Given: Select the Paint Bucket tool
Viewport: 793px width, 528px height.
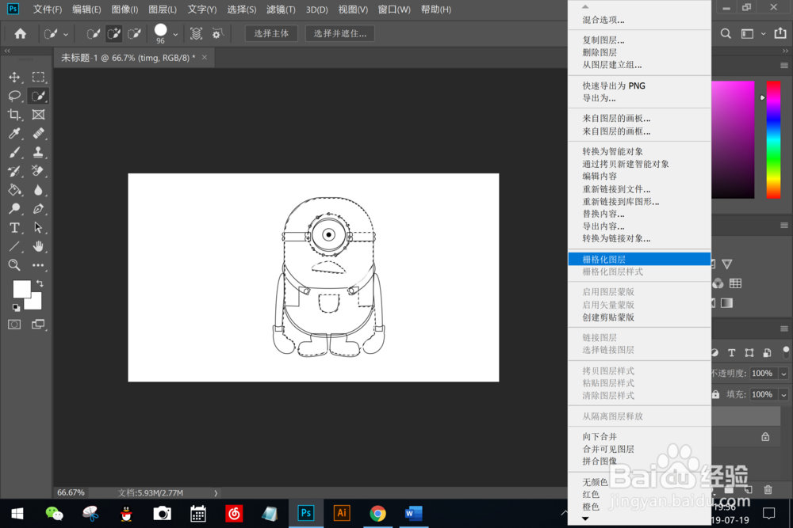Looking at the screenshot, I should pos(14,190).
